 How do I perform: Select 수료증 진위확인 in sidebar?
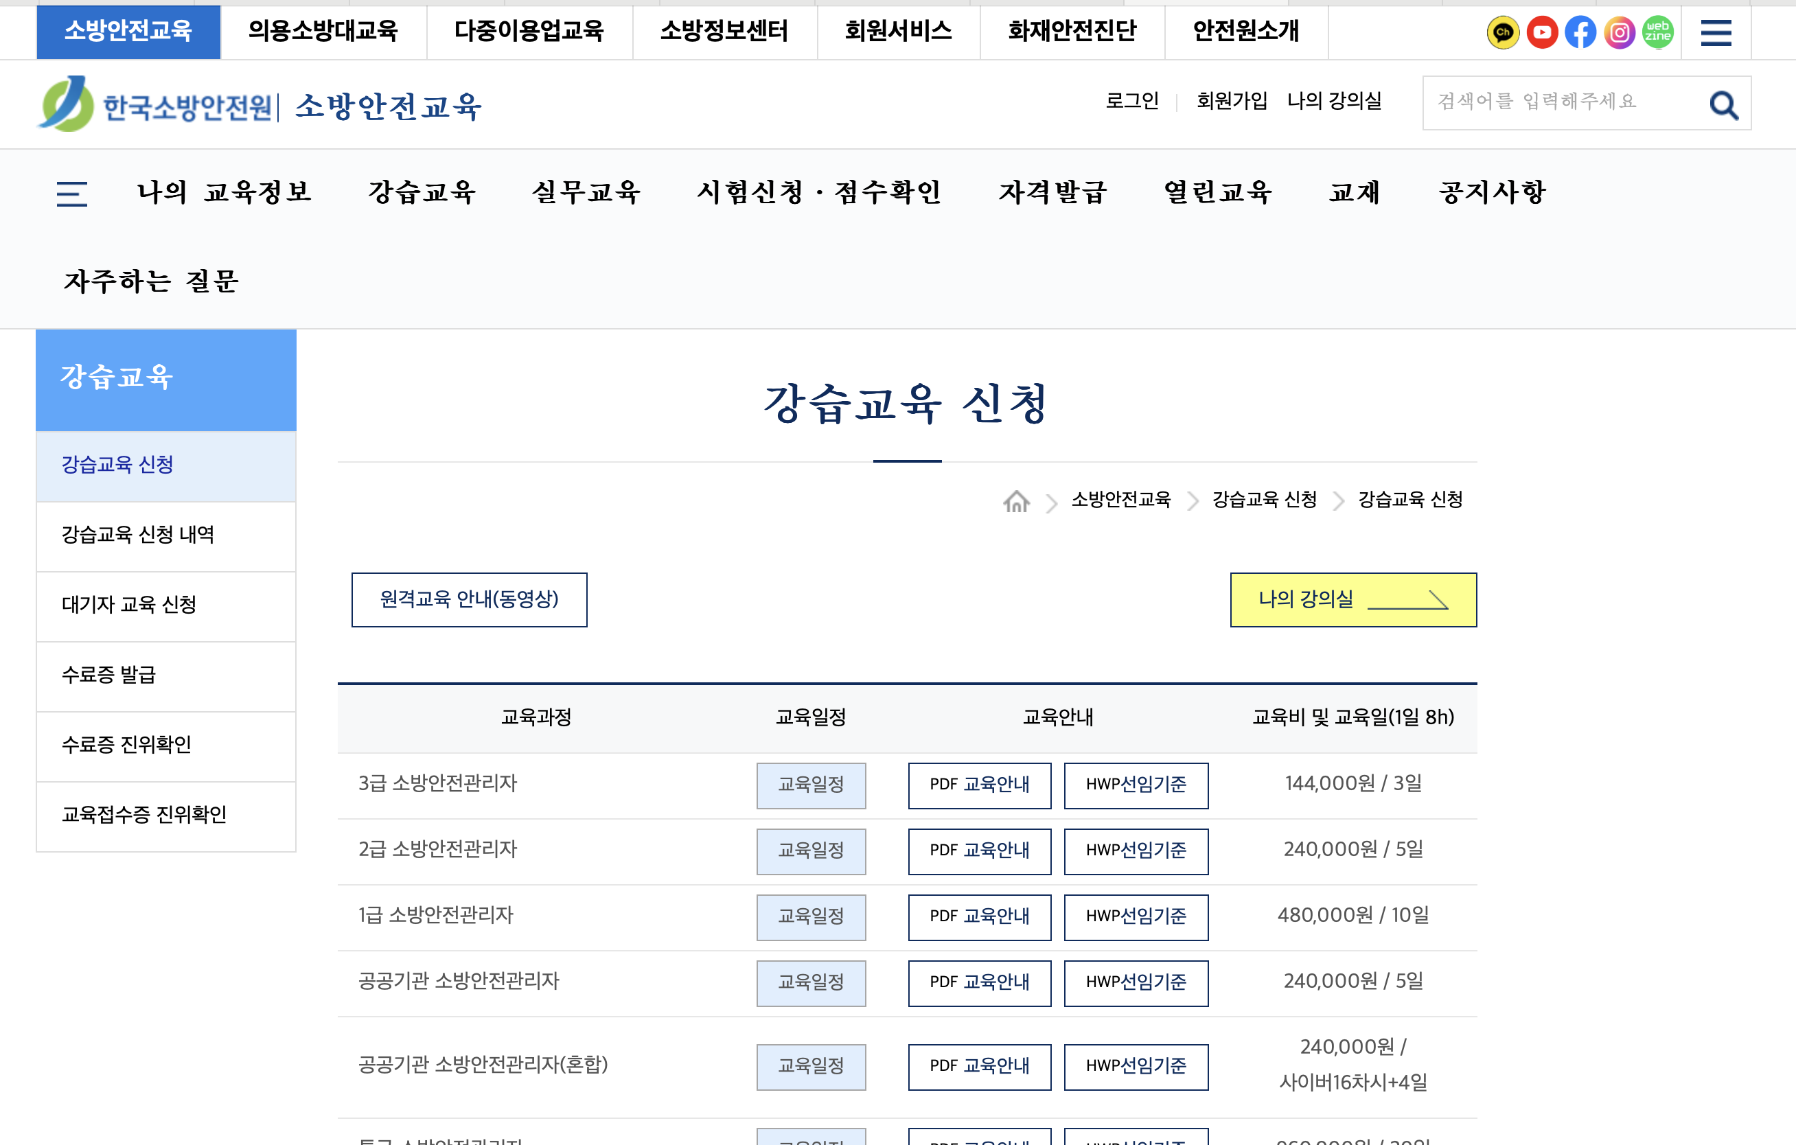(x=165, y=745)
